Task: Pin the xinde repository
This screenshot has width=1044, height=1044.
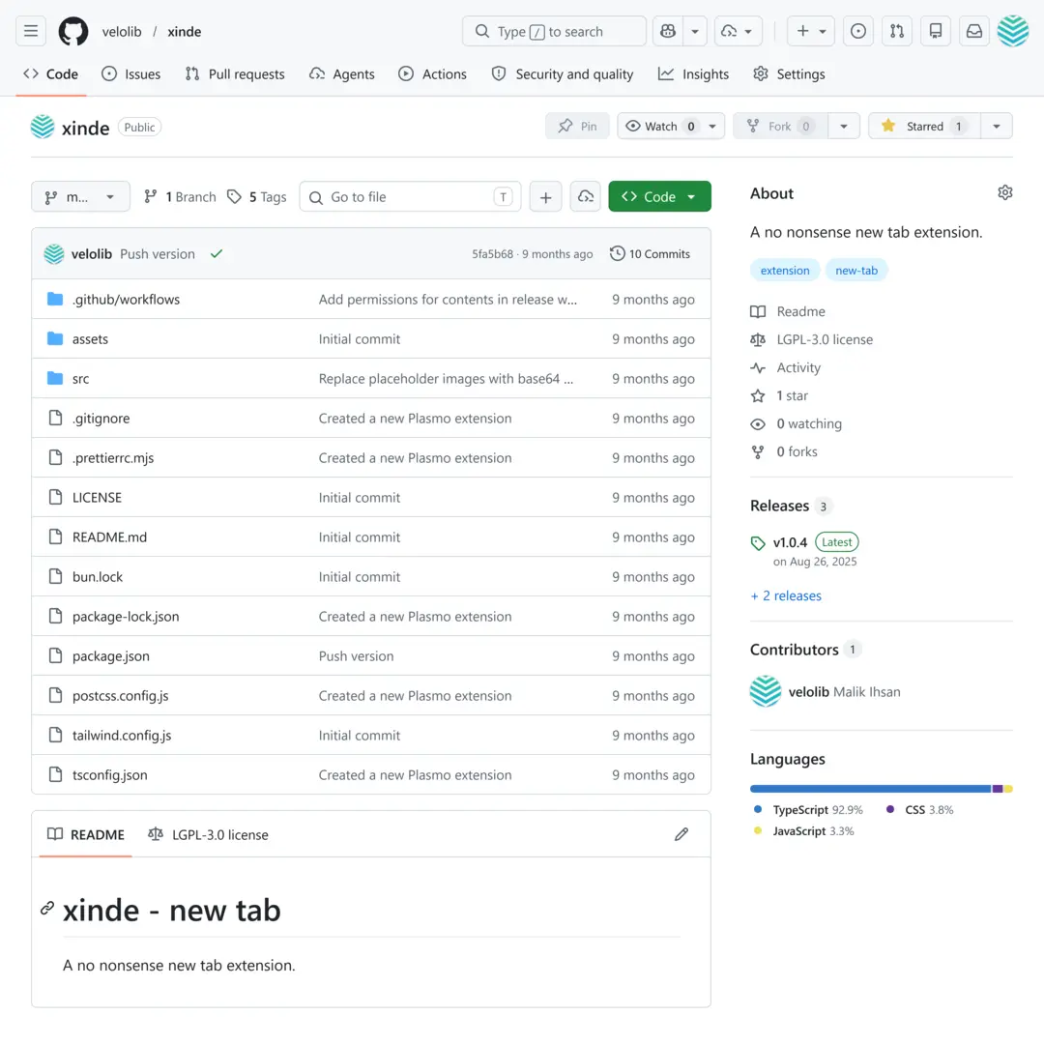Action: point(577,126)
